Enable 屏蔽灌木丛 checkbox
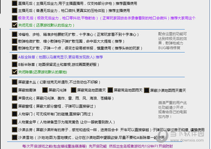211x149 pixels. [14, 82]
